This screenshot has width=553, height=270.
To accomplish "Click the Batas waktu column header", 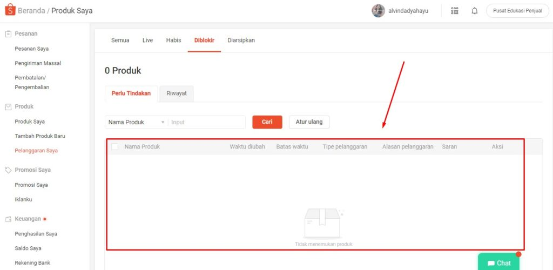I will [x=292, y=147].
